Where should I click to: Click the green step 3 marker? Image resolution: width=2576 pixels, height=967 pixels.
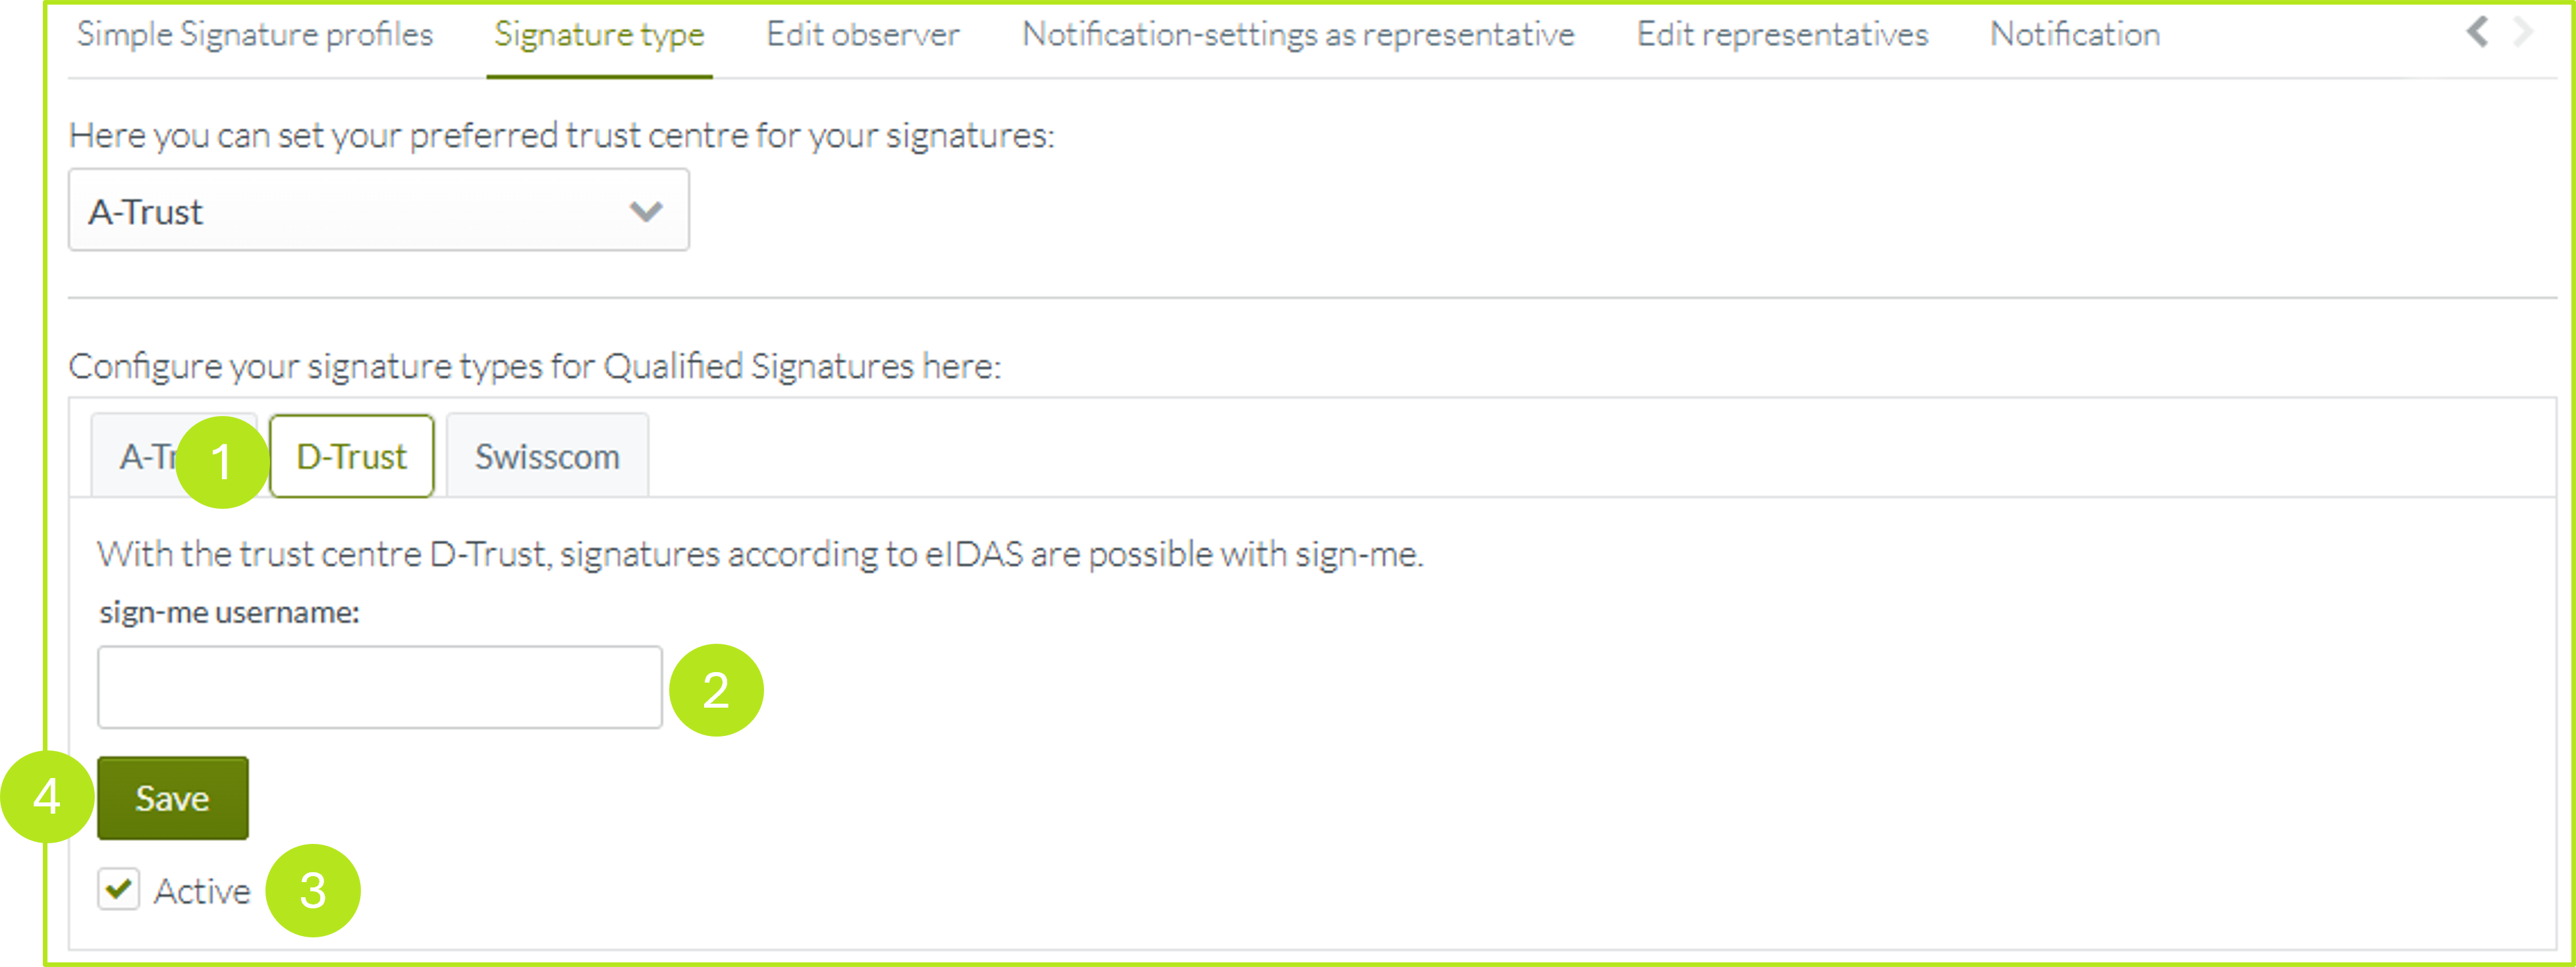pyautogui.click(x=313, y=890)
